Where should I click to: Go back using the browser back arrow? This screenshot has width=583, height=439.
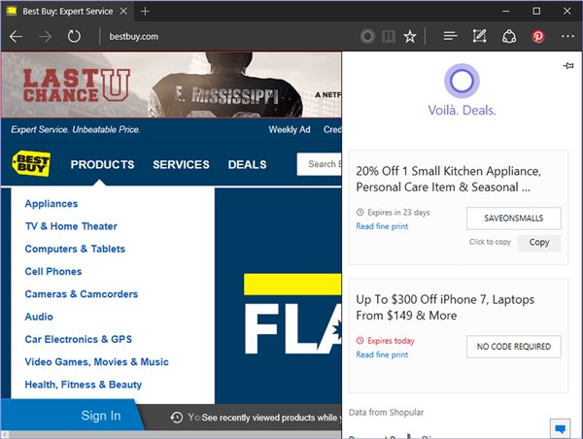point(16,37)
